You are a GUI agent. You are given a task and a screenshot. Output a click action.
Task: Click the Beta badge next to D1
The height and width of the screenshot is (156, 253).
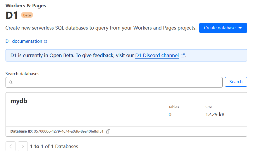click(27, 15)
